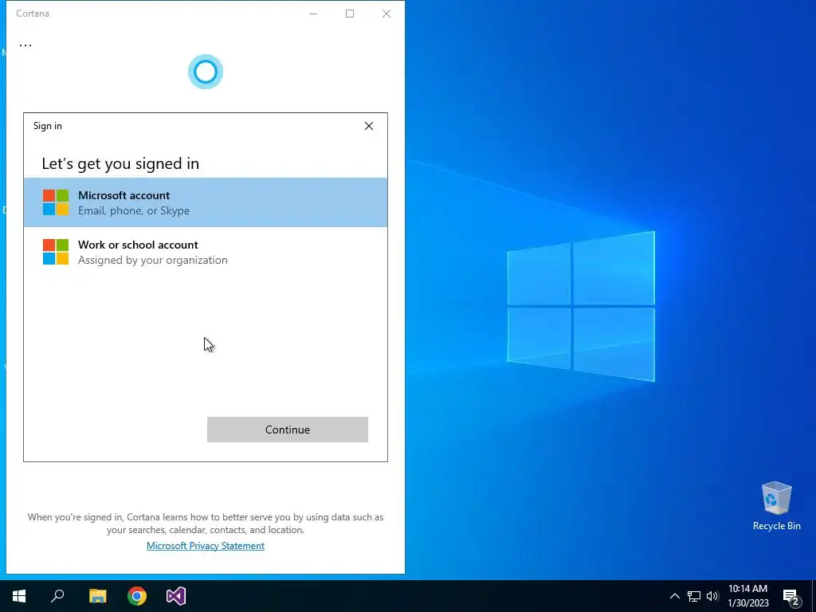The height and width of the screenshot is (612, 816).
Task: Click 'Email, phone, or Skype' text
Action: pos(134,210)
